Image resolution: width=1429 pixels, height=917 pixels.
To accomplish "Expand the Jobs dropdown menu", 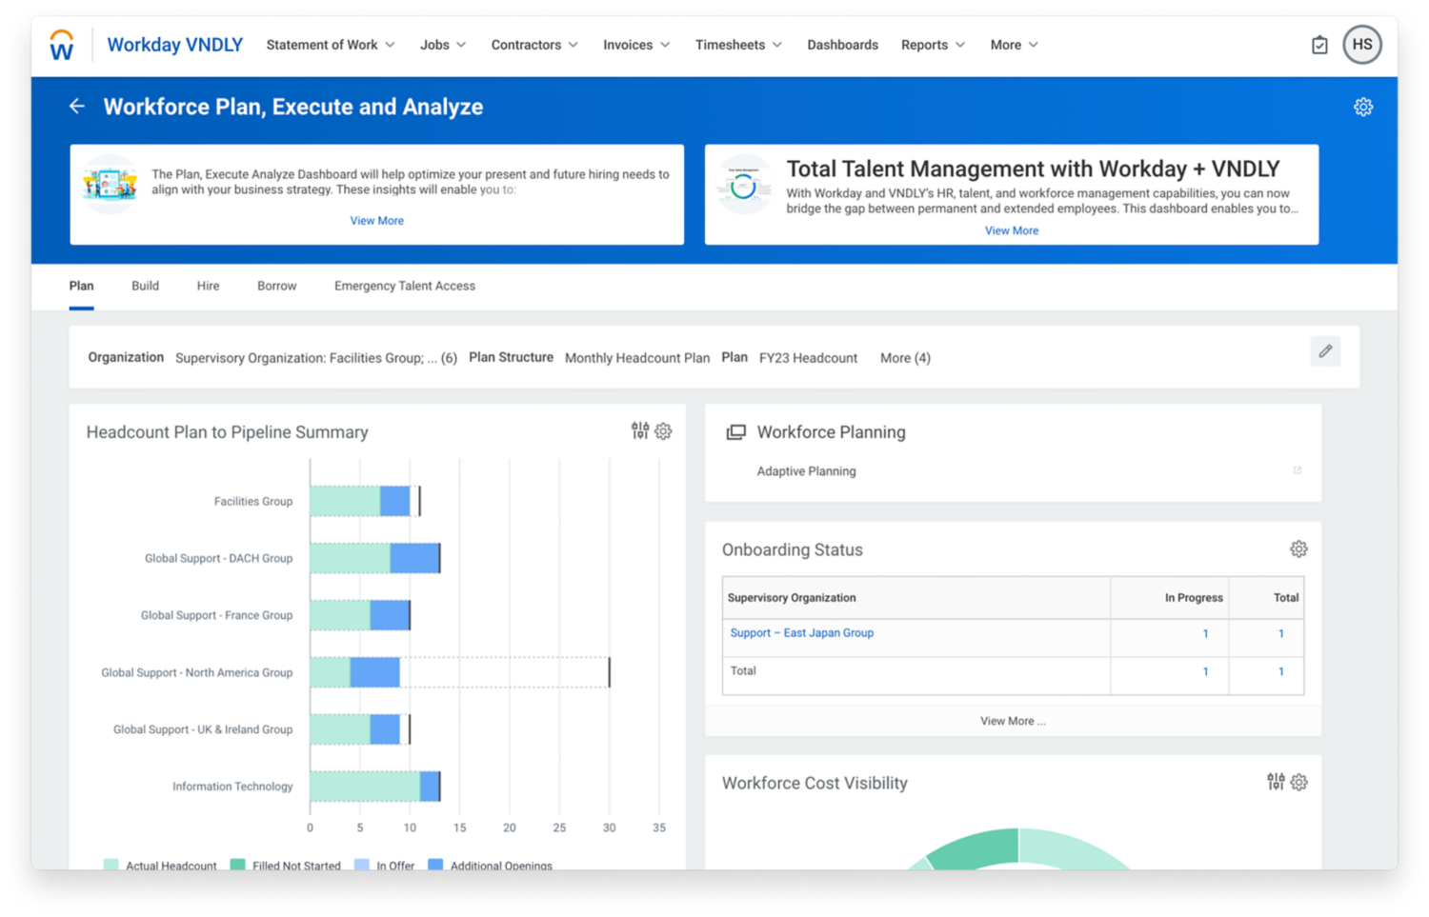I will (x=443, y=45).
